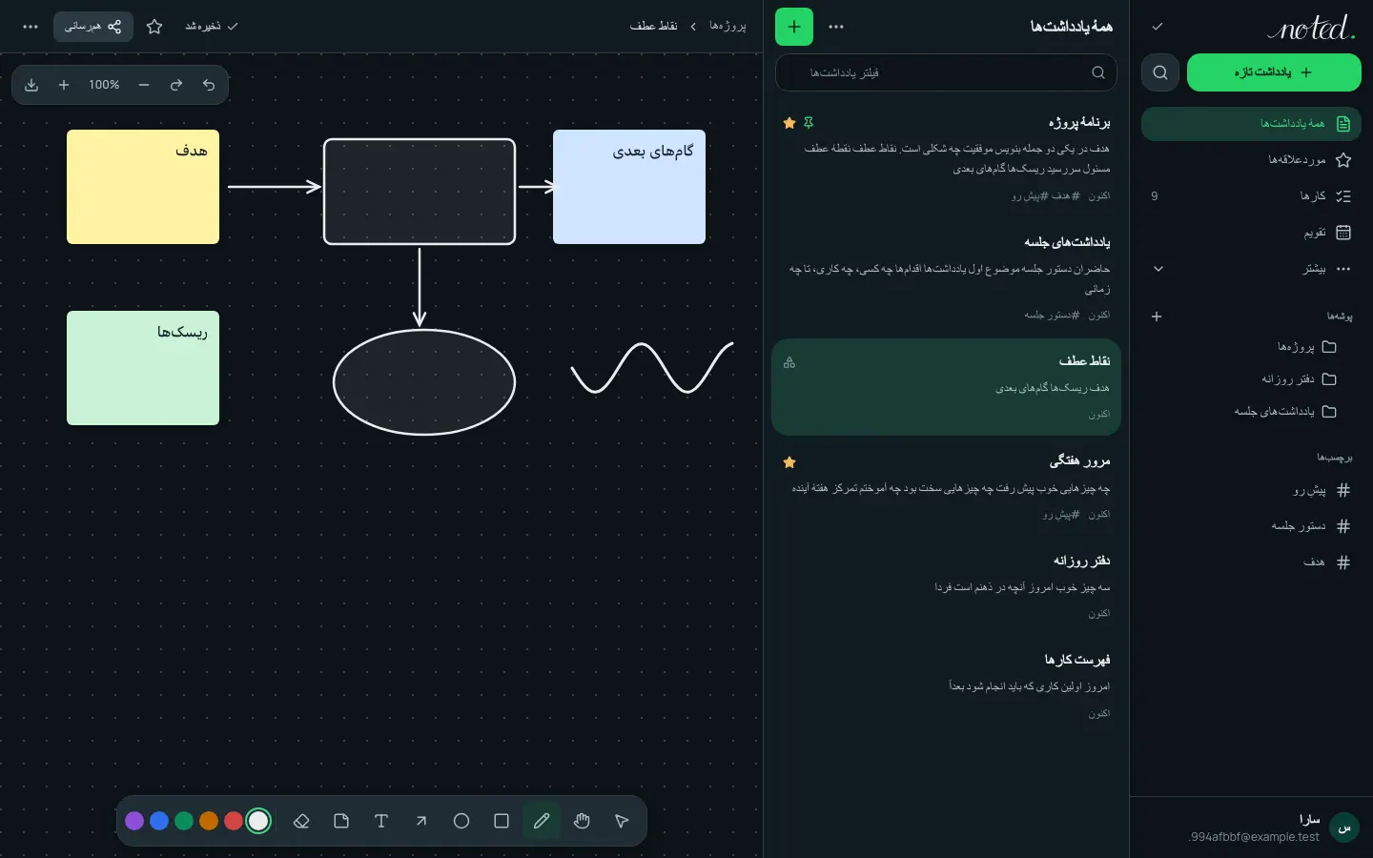
Task: Unstar the برنامه پروژه note
Action: point(789,123)
